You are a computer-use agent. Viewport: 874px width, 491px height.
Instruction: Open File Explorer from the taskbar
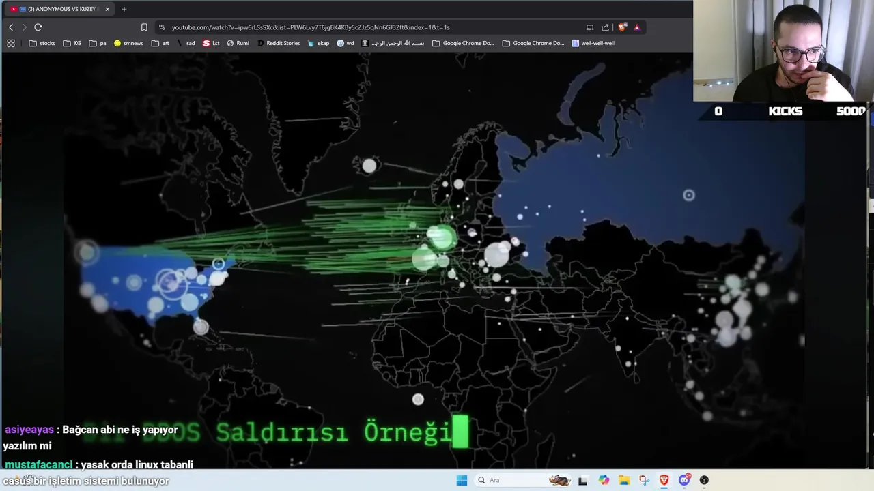pos(624,480)
